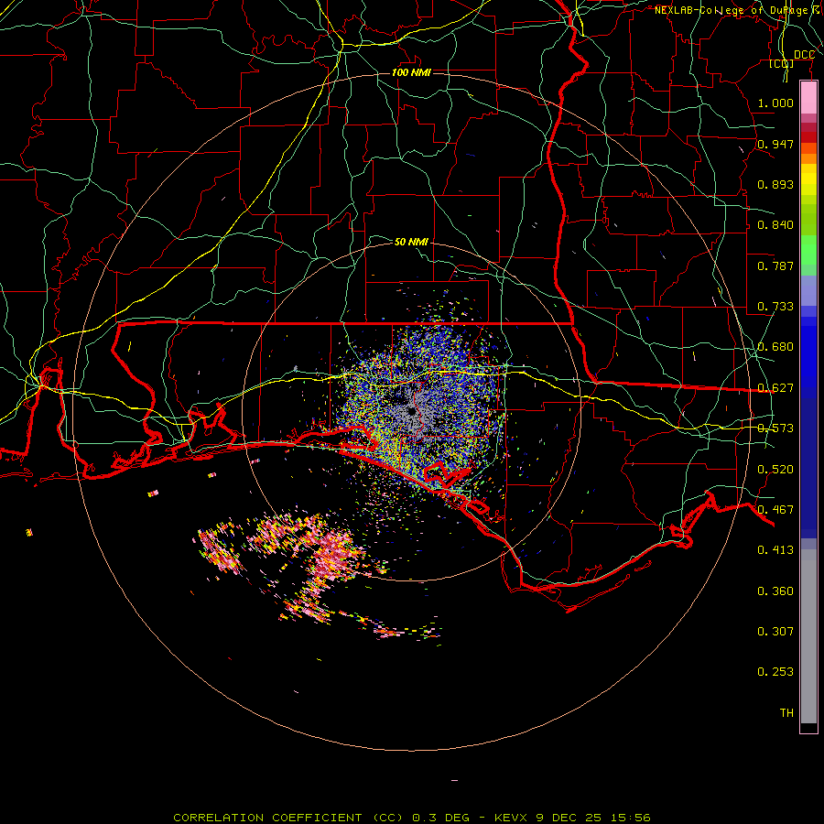Click the "0.520" scale value
The width and height of the screenshot is (824, 824).
coord(775,470)
